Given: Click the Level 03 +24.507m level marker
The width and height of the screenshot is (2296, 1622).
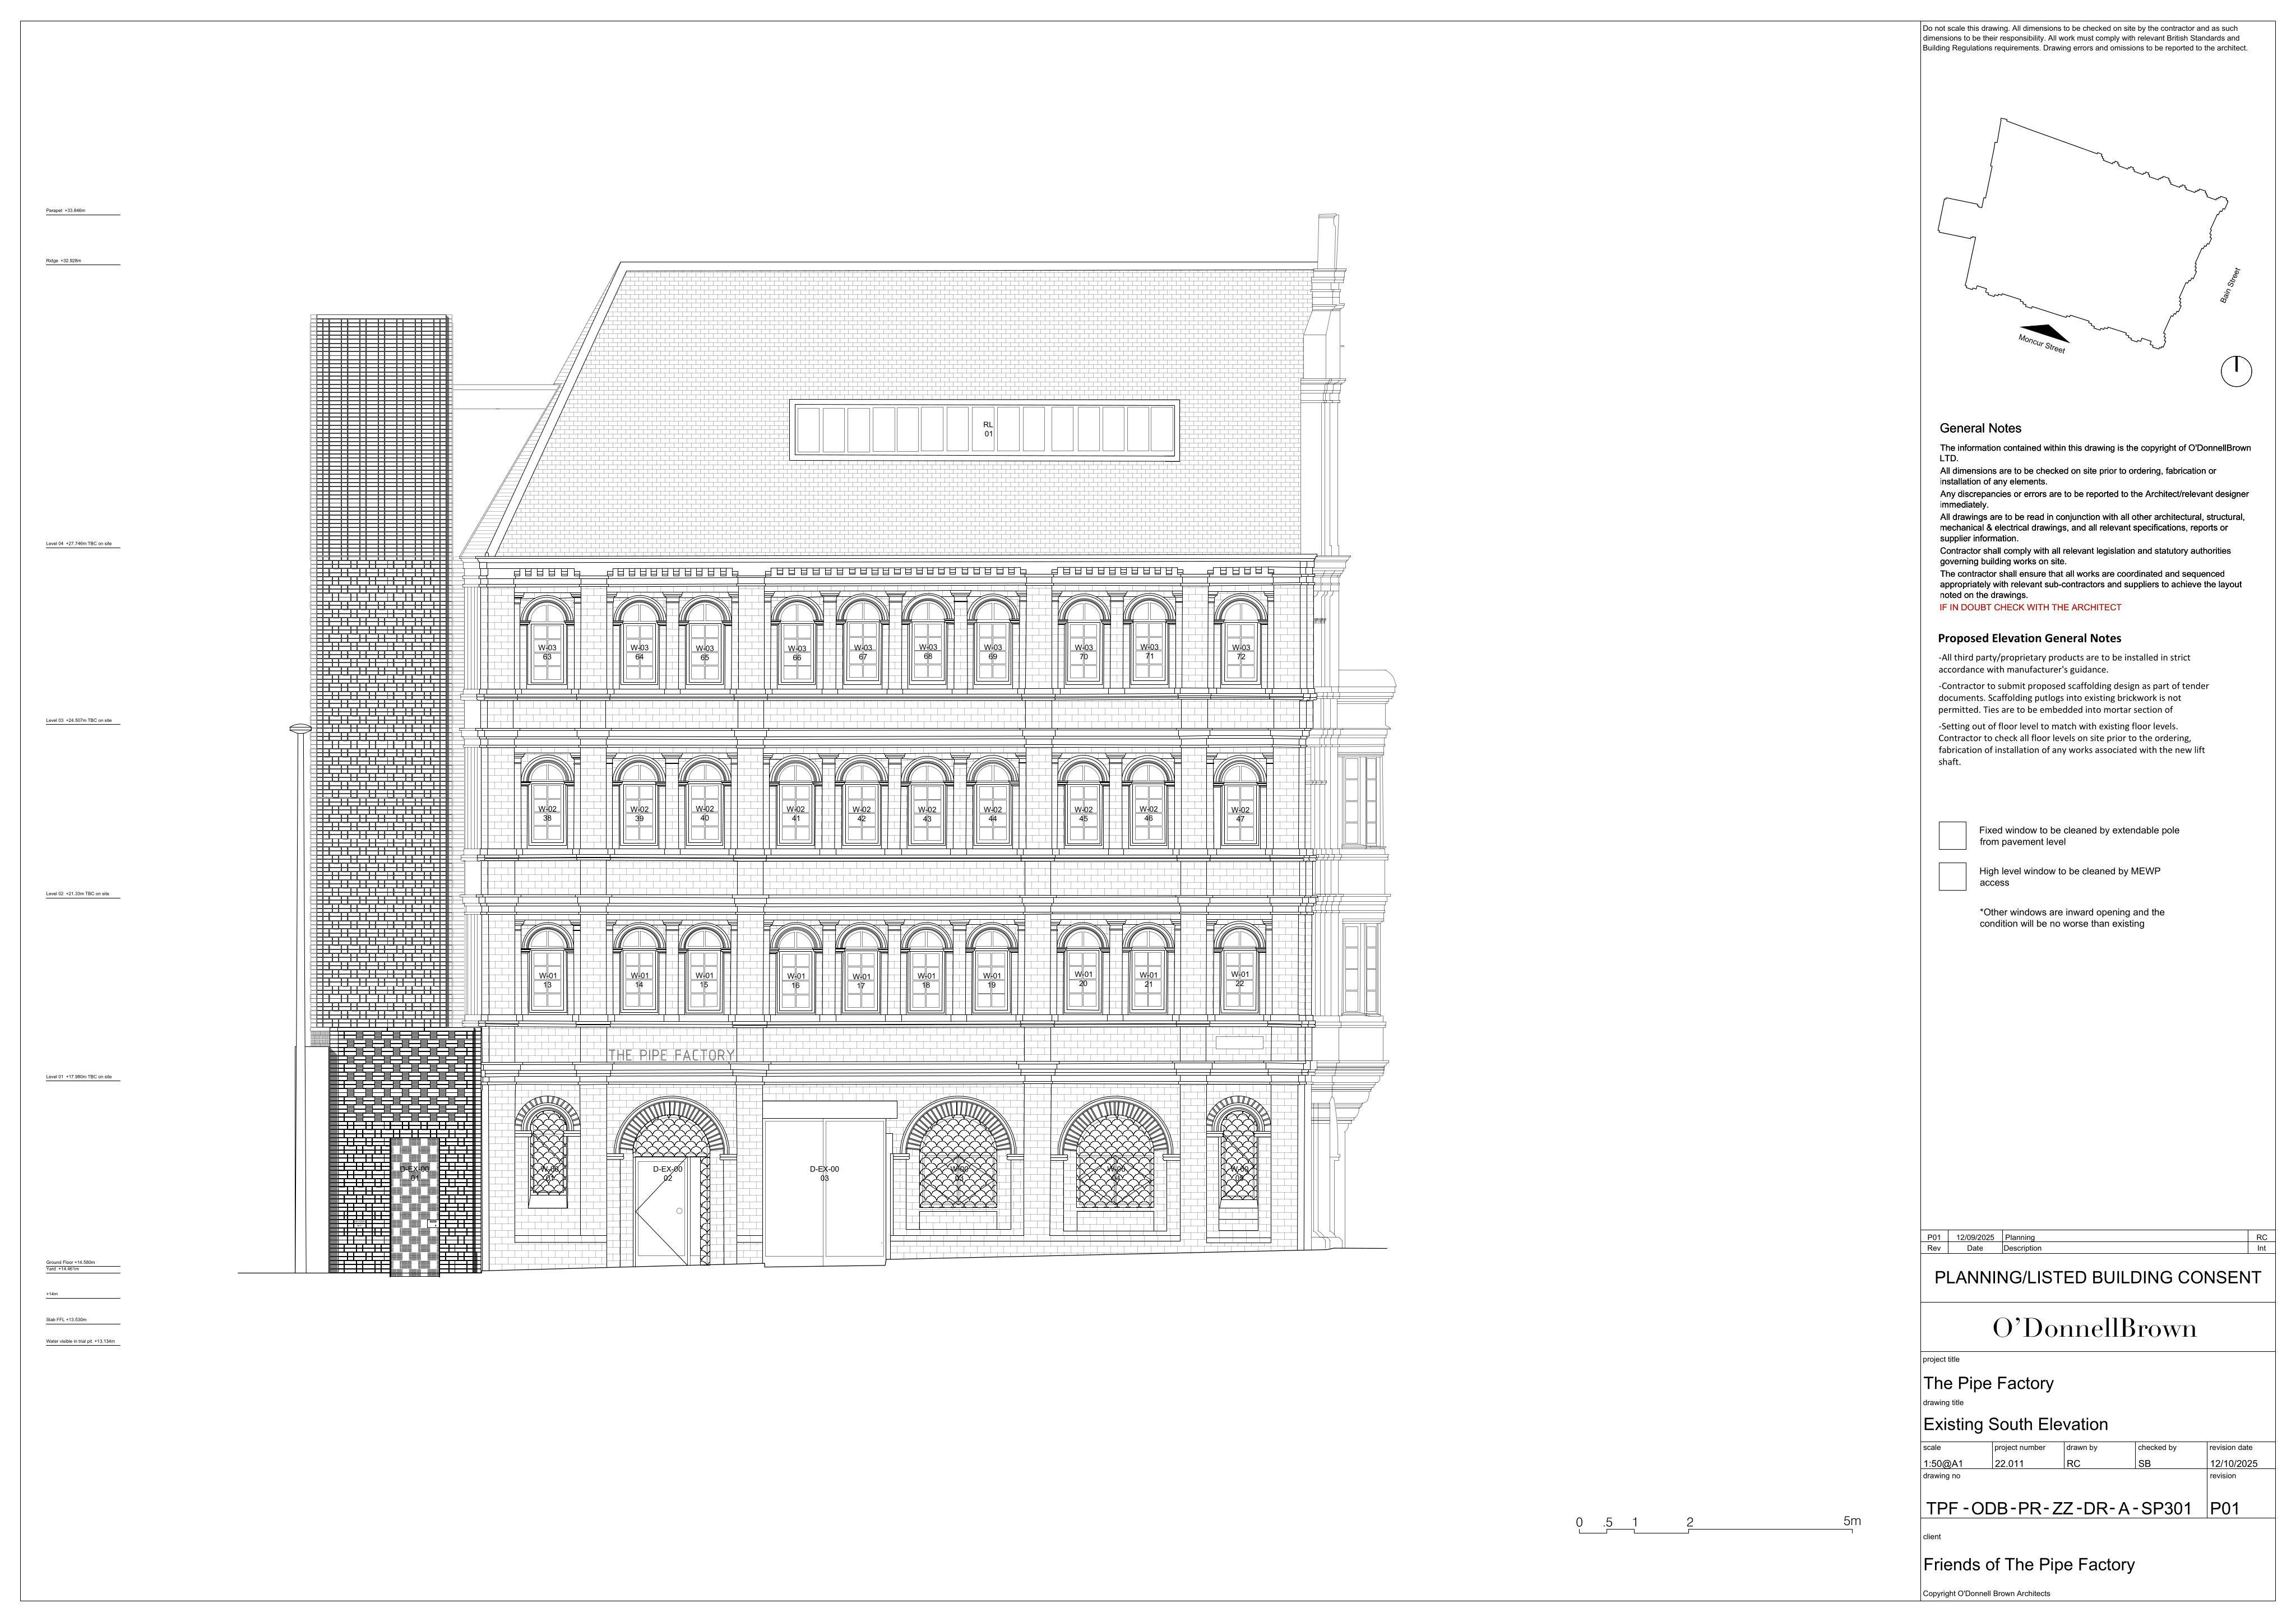Looking at the screenshot, I should [x=82, y=721].
